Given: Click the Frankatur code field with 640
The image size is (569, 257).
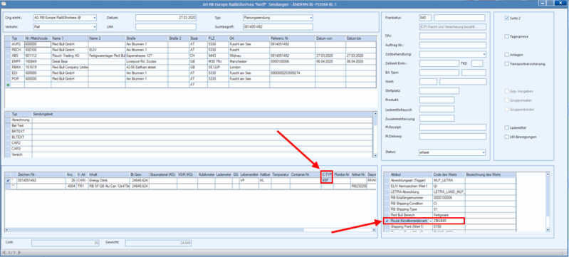Looking at the screenshot, I should [425, 18].
